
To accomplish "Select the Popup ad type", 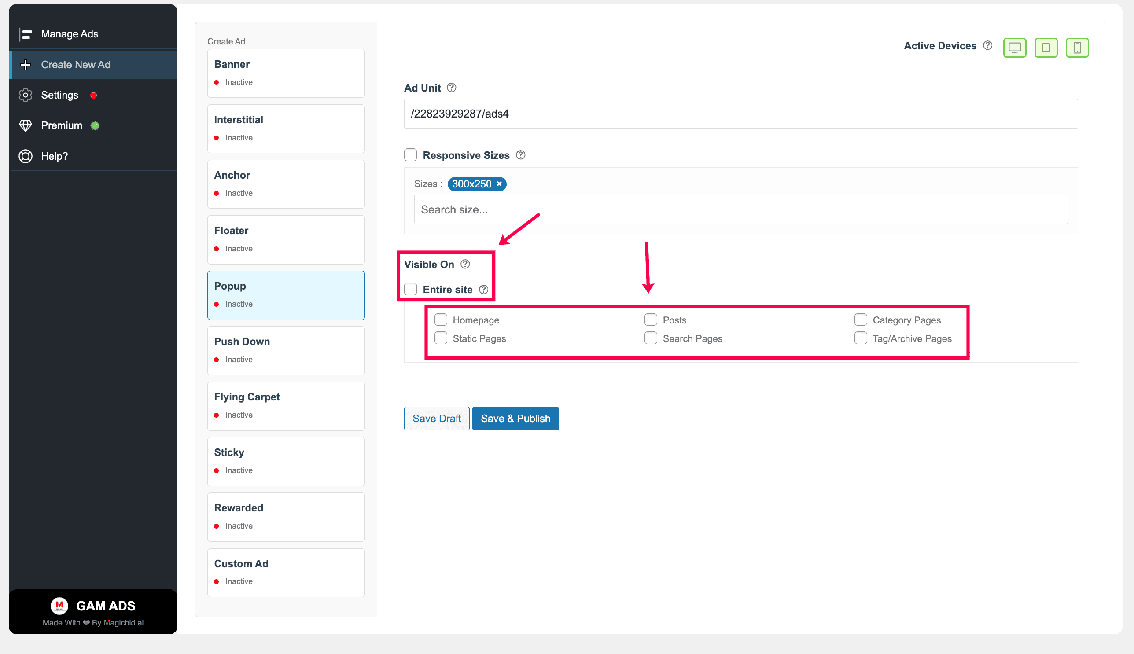I will [x=286, y=295].
